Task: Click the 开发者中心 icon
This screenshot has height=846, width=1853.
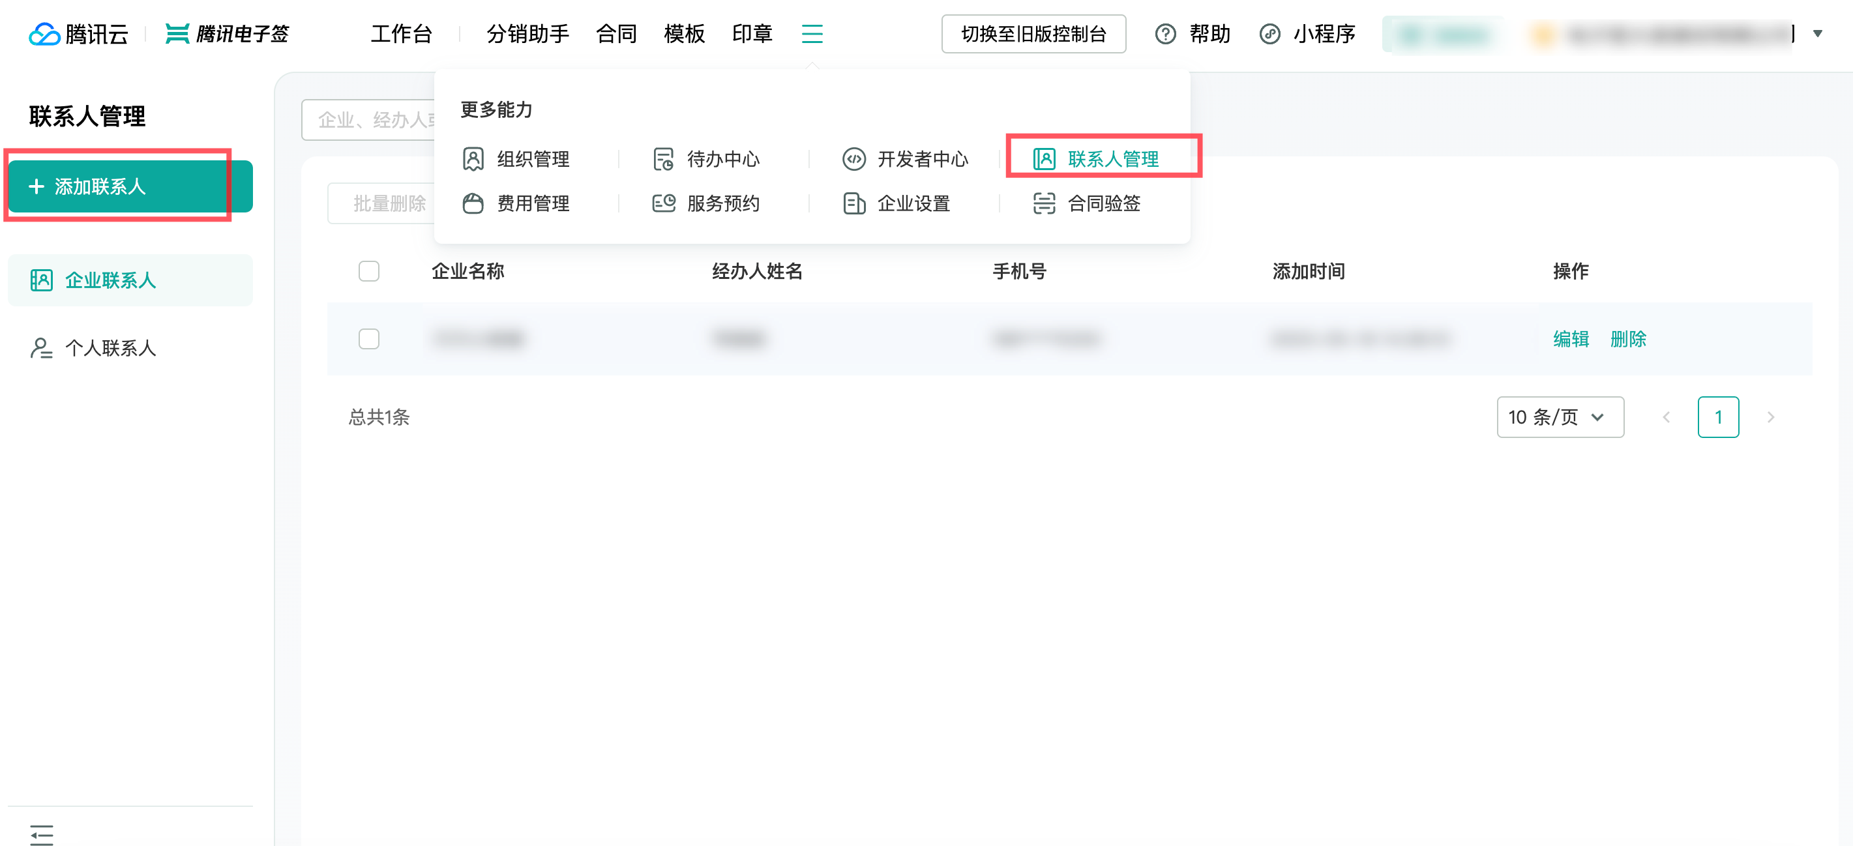Action: click(x=853, y=159)
